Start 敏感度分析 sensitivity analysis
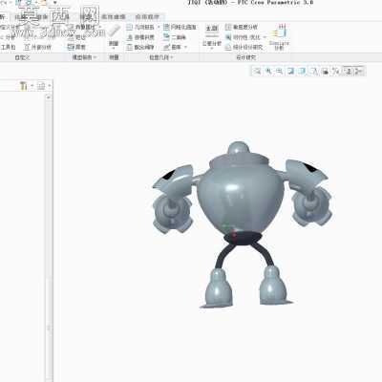The width and height of the screenshot is (382, 382). click(242, 28)
